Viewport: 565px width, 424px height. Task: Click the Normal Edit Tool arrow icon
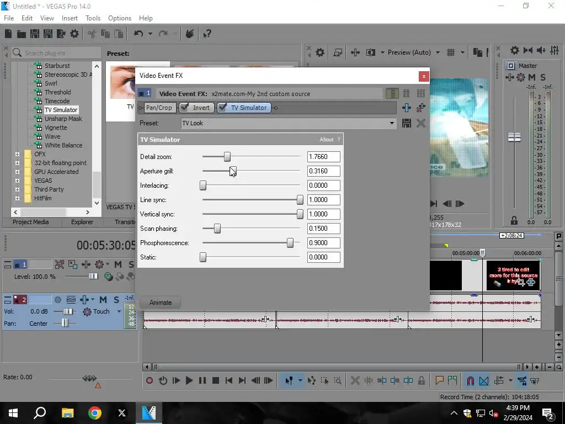[x=289, y=380]
